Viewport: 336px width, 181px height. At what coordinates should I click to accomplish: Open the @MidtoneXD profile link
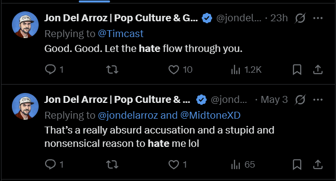(x=211, y=115)
